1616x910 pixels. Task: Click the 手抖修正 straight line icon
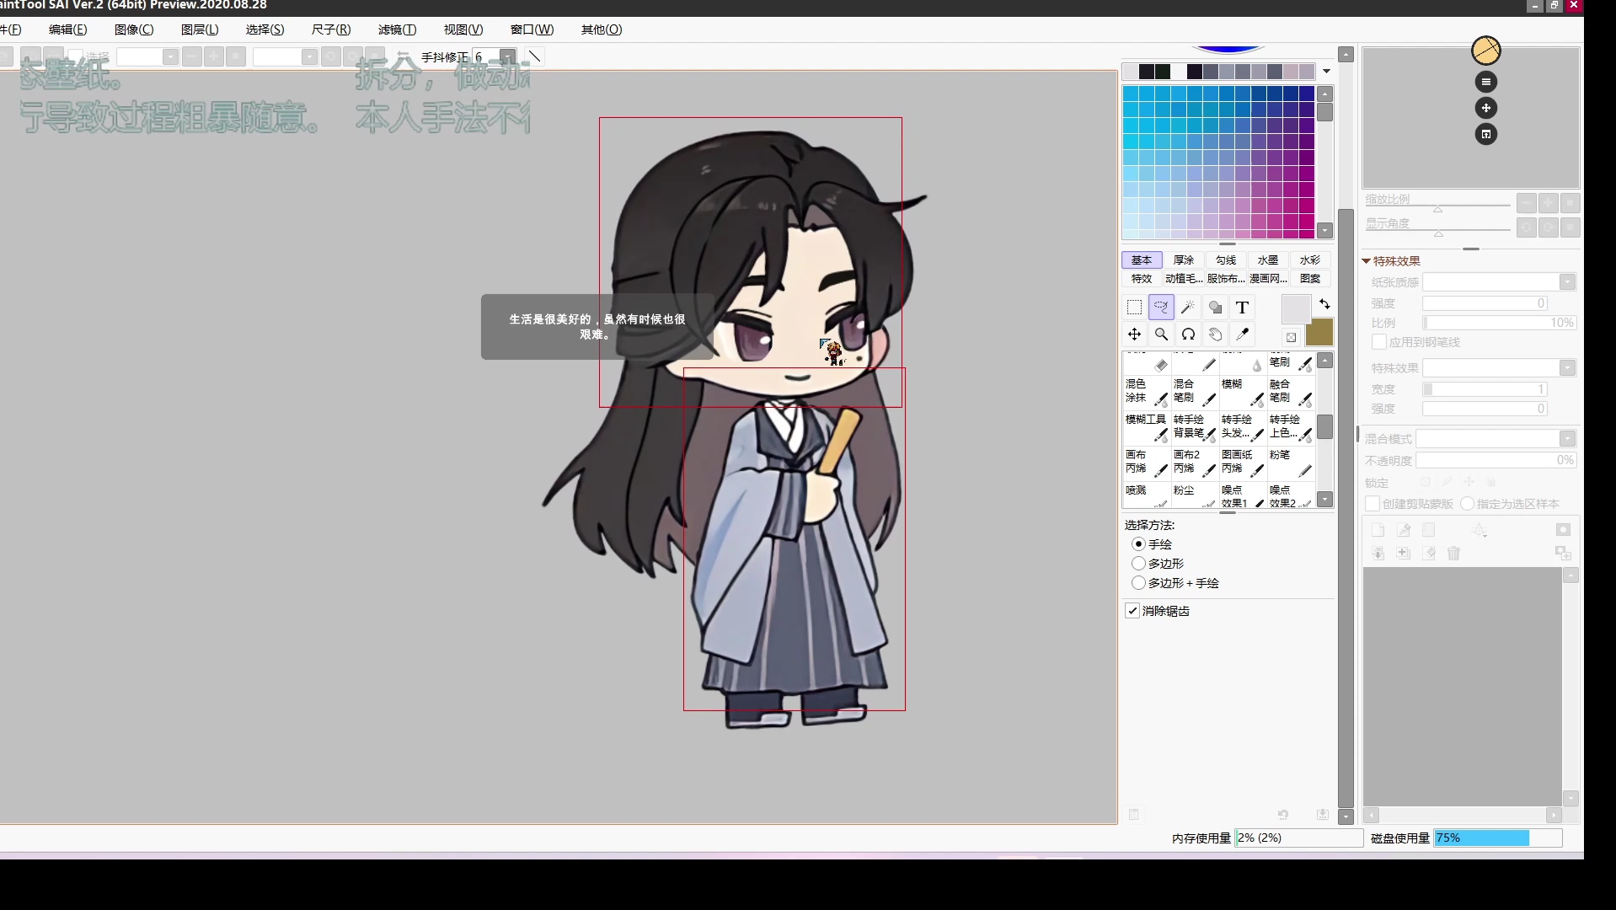(534, 56)
